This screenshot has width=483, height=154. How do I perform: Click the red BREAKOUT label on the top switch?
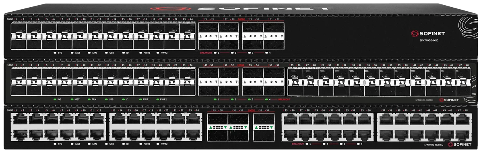206,53
